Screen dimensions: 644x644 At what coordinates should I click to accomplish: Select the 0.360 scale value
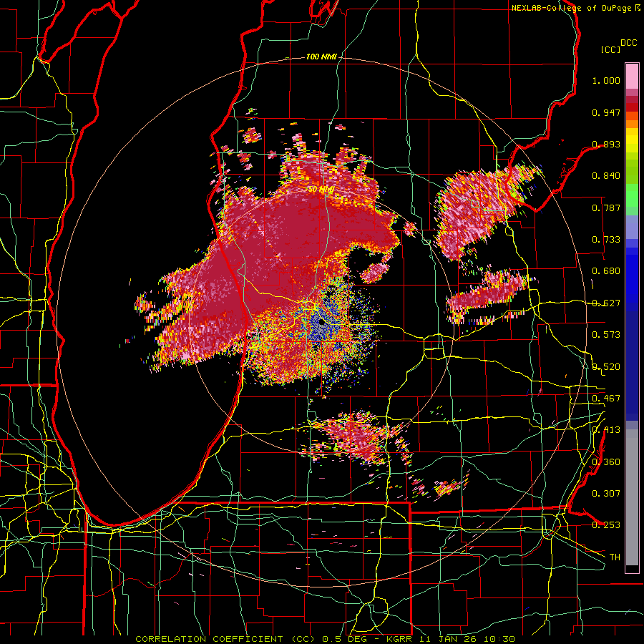[606, 462]
